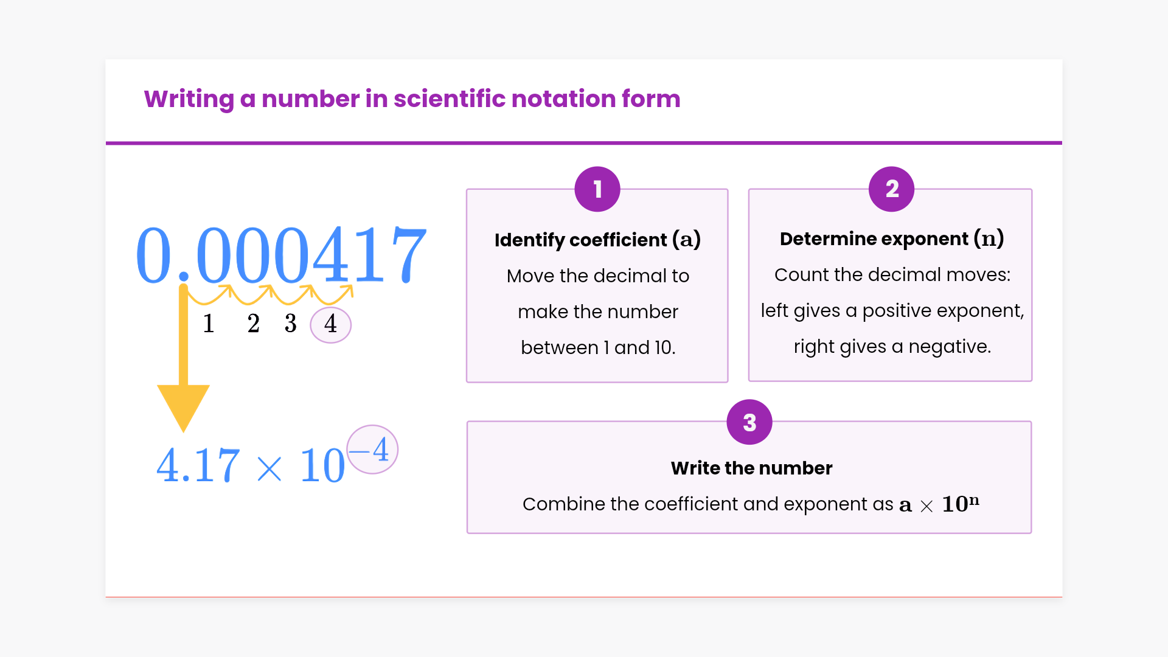This screenshot has height=657, width=1168.
Task: Click the blue decimal point dot in 0.000417
Action: point(184,277)
